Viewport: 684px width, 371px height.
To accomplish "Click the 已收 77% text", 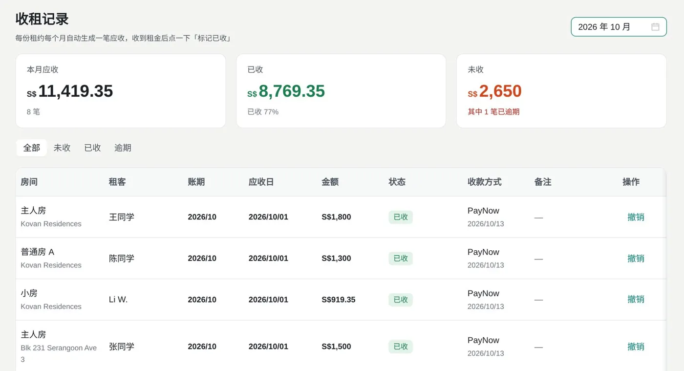I will pyautogui.click(x=263, y=112).
